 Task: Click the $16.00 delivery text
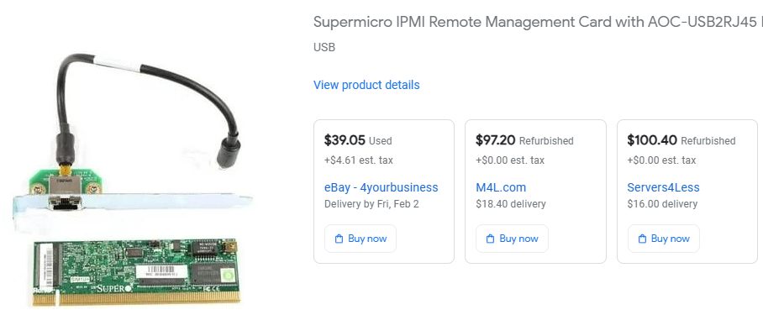click(661, 204)
